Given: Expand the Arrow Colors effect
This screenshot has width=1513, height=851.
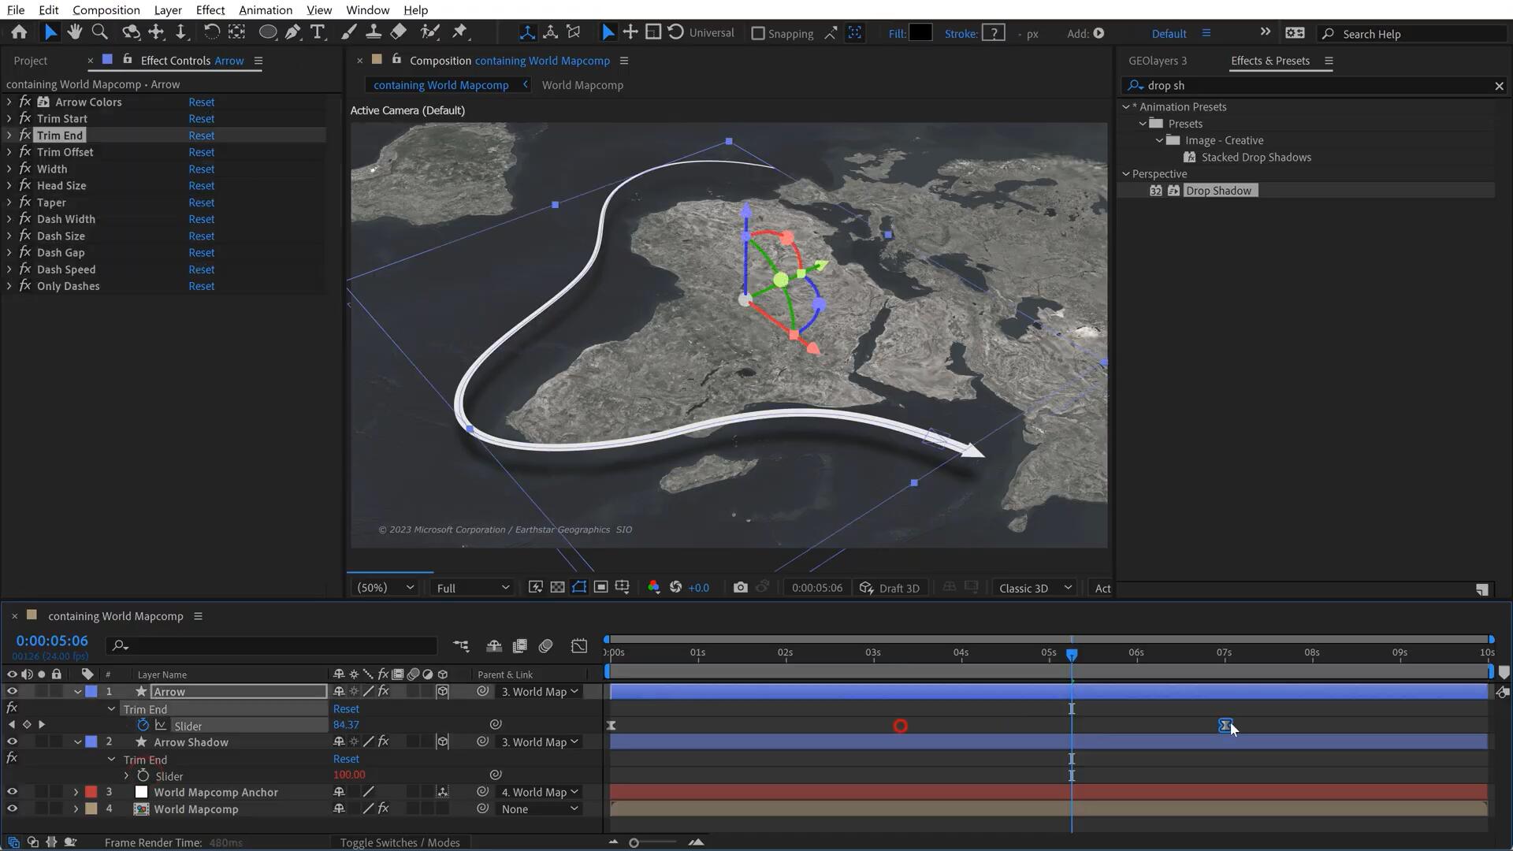Looking at the screenshot, I should (9, 102).
